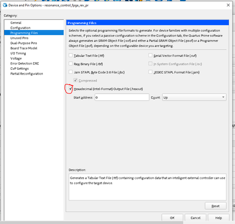Viewport: 235px width, 224px height.
Task: Open Board Trace Model settings
Action: [x=23, y=48]
